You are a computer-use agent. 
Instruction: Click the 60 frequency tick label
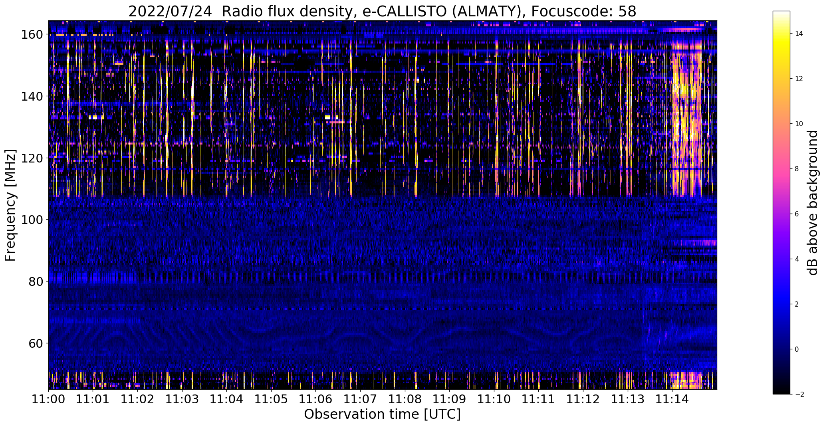36,343
